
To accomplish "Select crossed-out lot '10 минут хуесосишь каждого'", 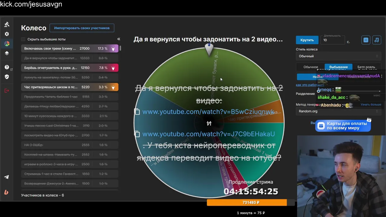I will [x=70, y=116].
